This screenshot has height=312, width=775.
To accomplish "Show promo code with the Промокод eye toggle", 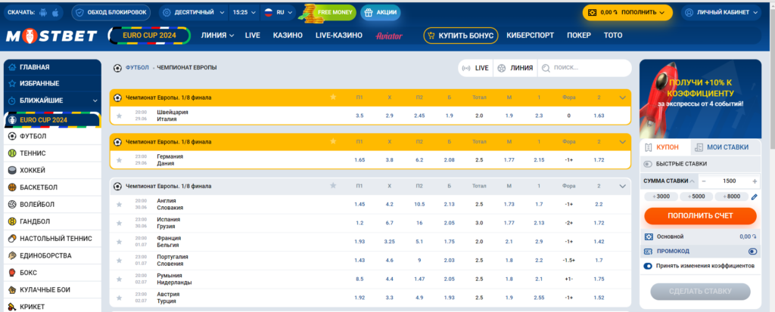I will point(752,252).
